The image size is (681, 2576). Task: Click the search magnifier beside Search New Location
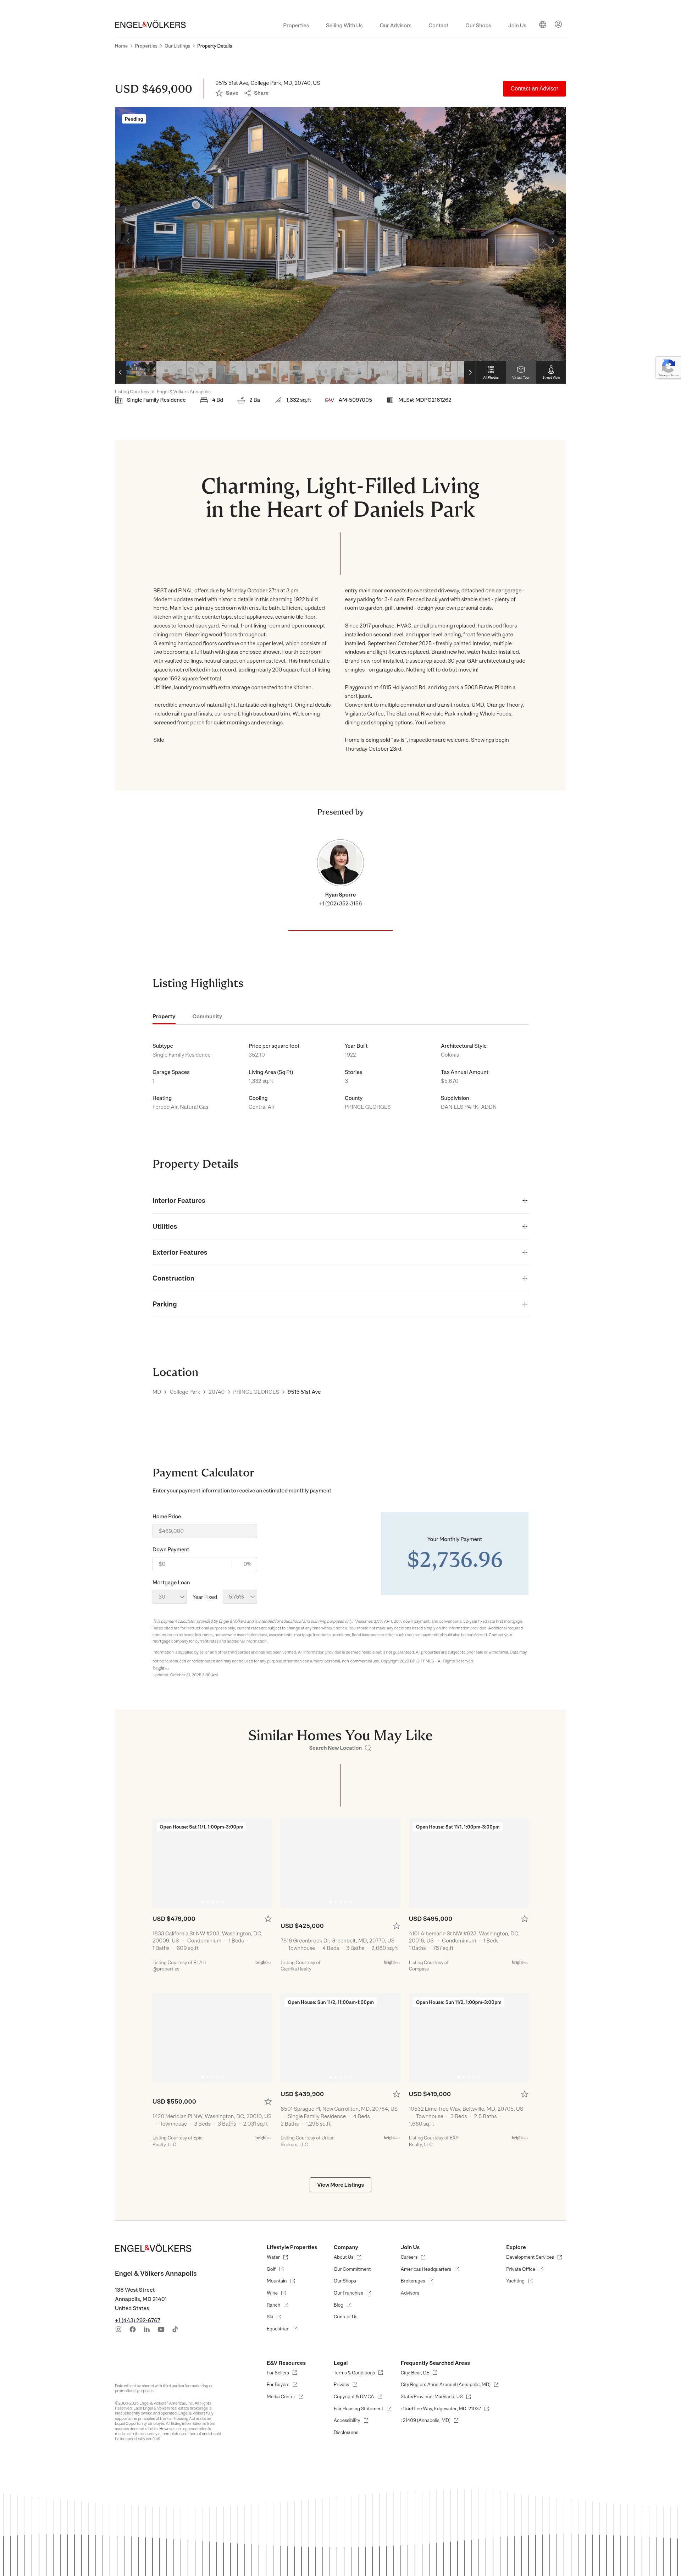[368, 1748]
